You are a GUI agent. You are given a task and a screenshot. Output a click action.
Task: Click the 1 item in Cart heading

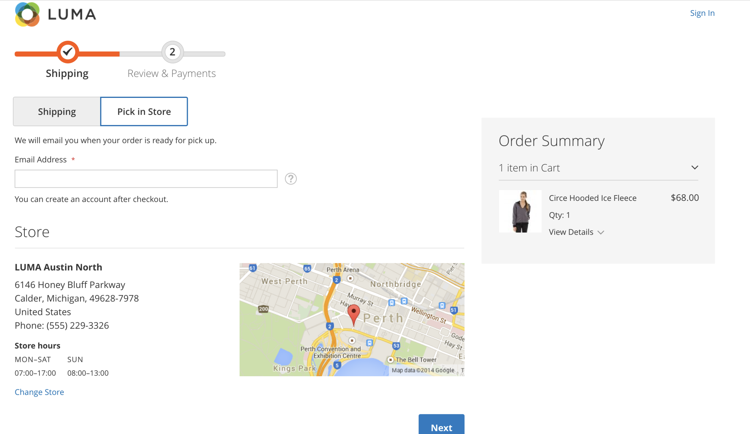[529, 168]
